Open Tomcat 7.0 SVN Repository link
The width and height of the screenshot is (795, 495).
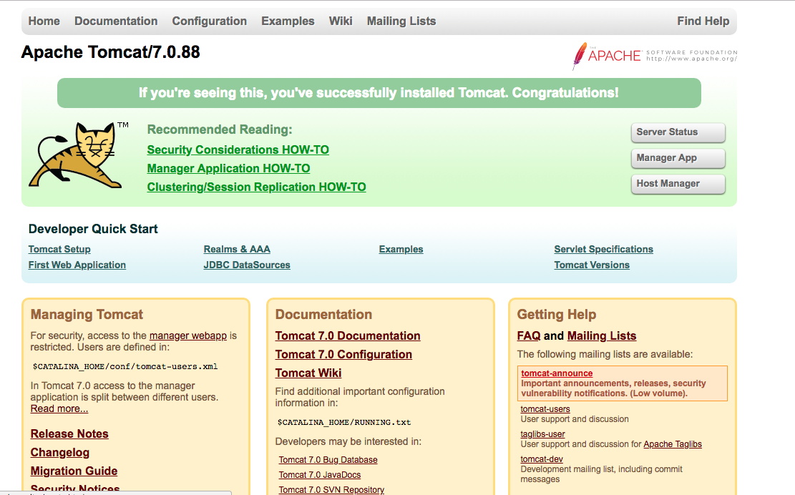(x=331, y=490)
